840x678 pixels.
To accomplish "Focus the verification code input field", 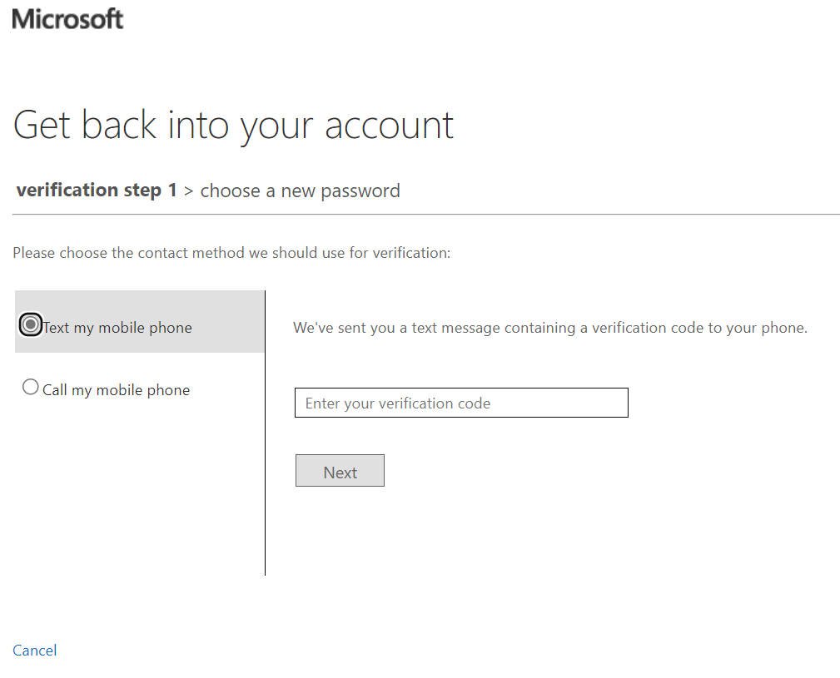I will tap(461, 403).
